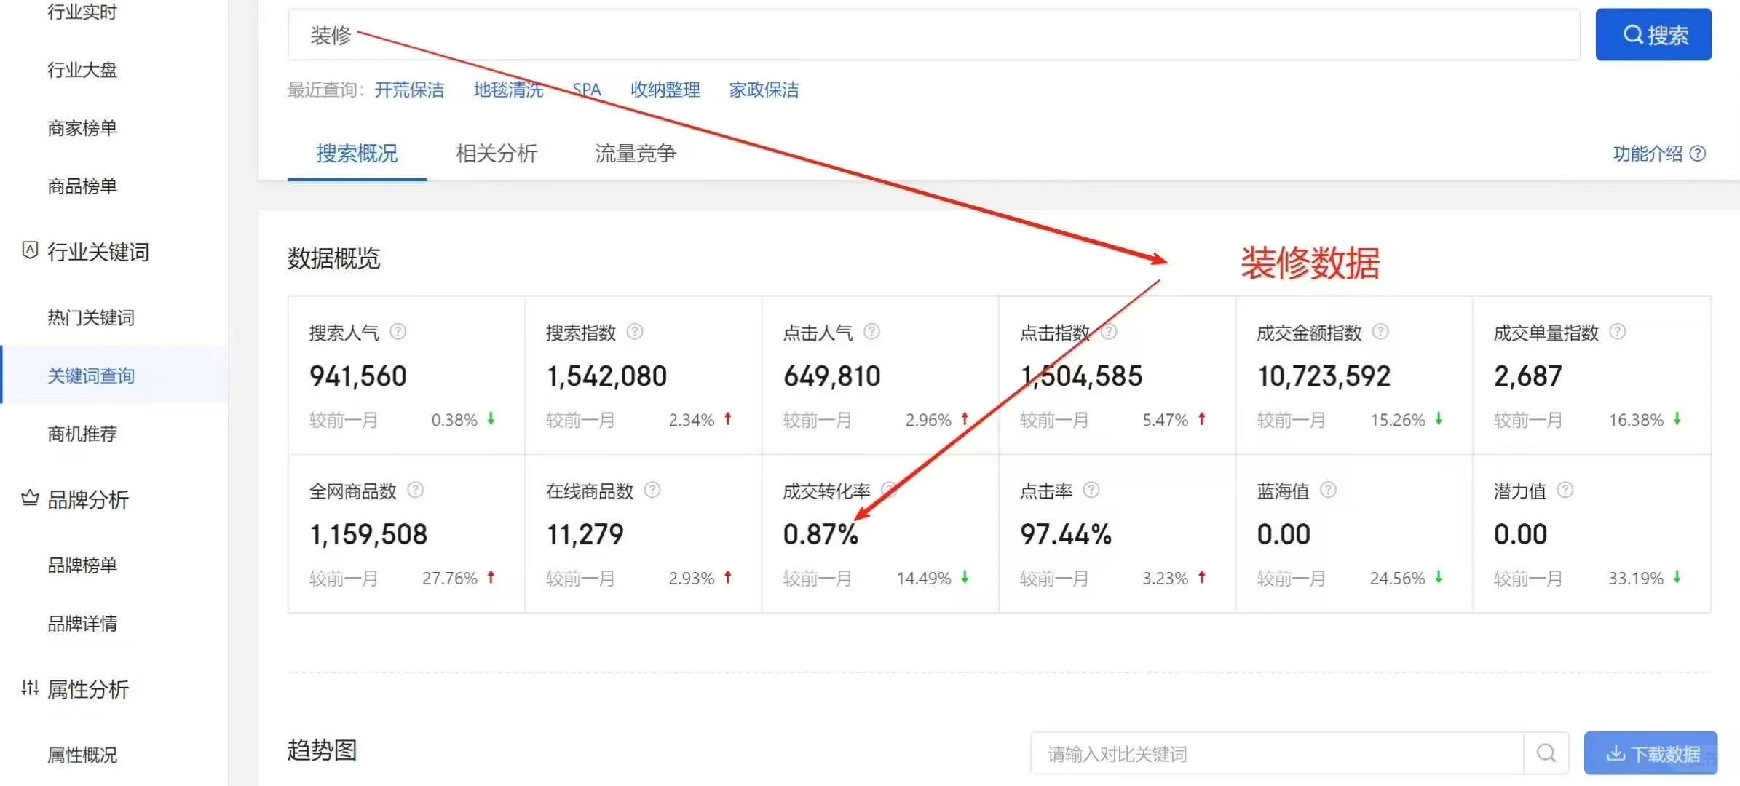Viewport: 1740px width, 786px height.
Task: Click help icon next to 点击率
Action: [x=1091, y=490]
